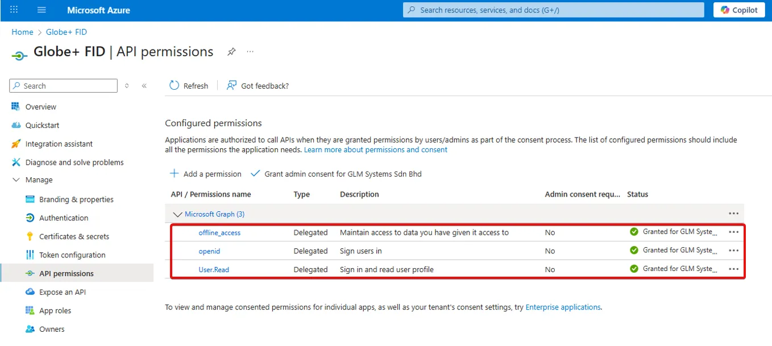Viewport: 772px width, 346px height.
Task: Open the ellipsis menu for Microsoft Graph group
Action: (x=733, y=214)
